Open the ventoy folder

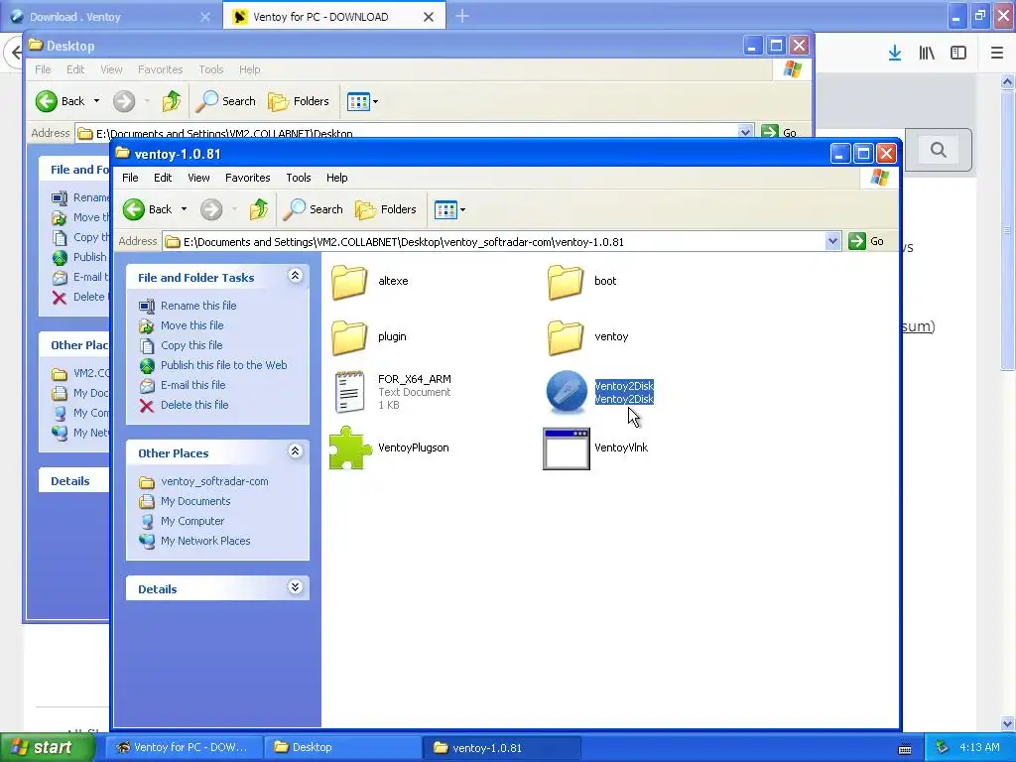(566, 337)
